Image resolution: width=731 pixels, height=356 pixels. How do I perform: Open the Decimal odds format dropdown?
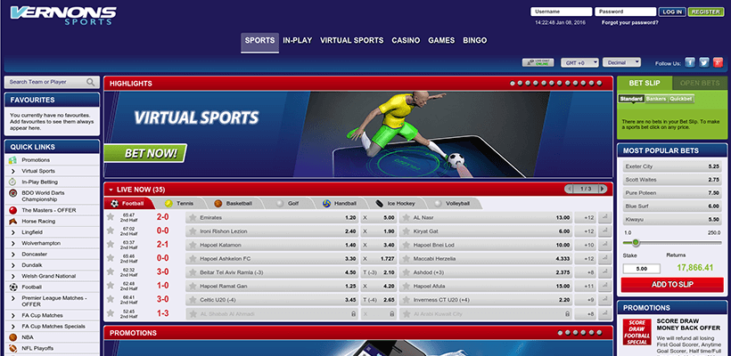click(x=621, y=62)
